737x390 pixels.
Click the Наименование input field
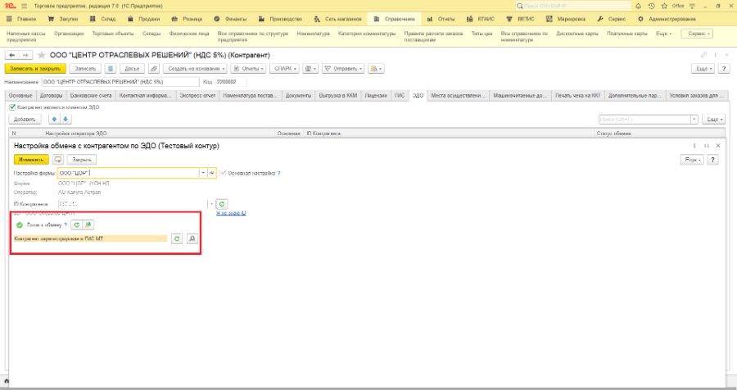pos(120,82)
